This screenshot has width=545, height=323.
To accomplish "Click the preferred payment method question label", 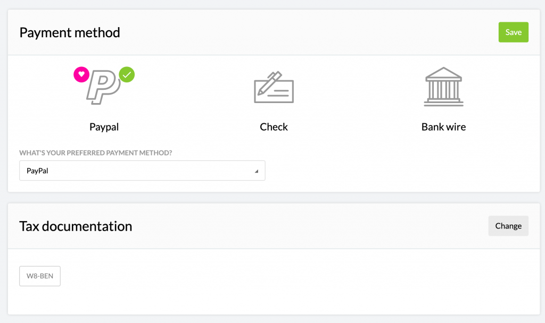I will (96, 152).
